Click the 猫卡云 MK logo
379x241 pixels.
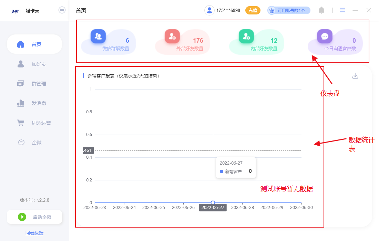(x=16, y=11)
